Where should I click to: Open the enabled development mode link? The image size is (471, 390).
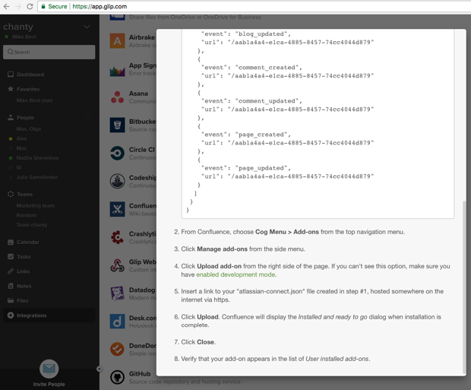pyautogui.click(x=235, y=275)
